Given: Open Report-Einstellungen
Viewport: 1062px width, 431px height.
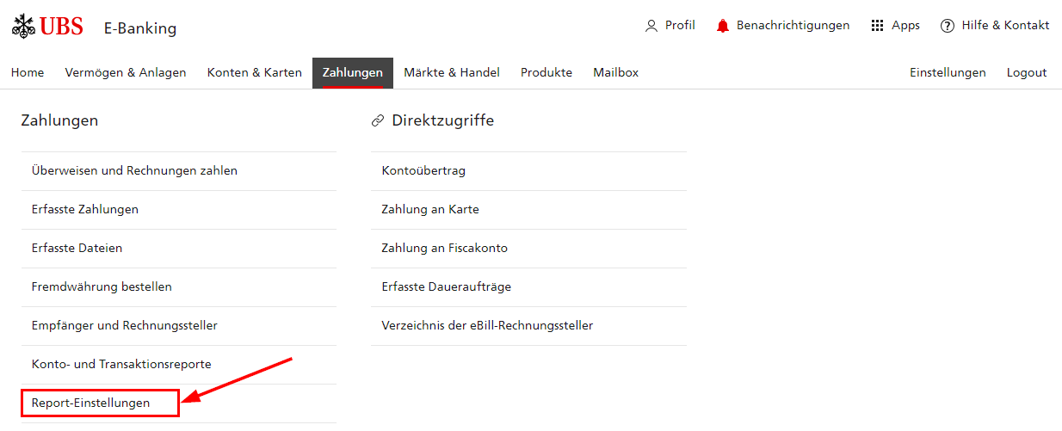Looking at the screenshot, I should tap(101, 403).
